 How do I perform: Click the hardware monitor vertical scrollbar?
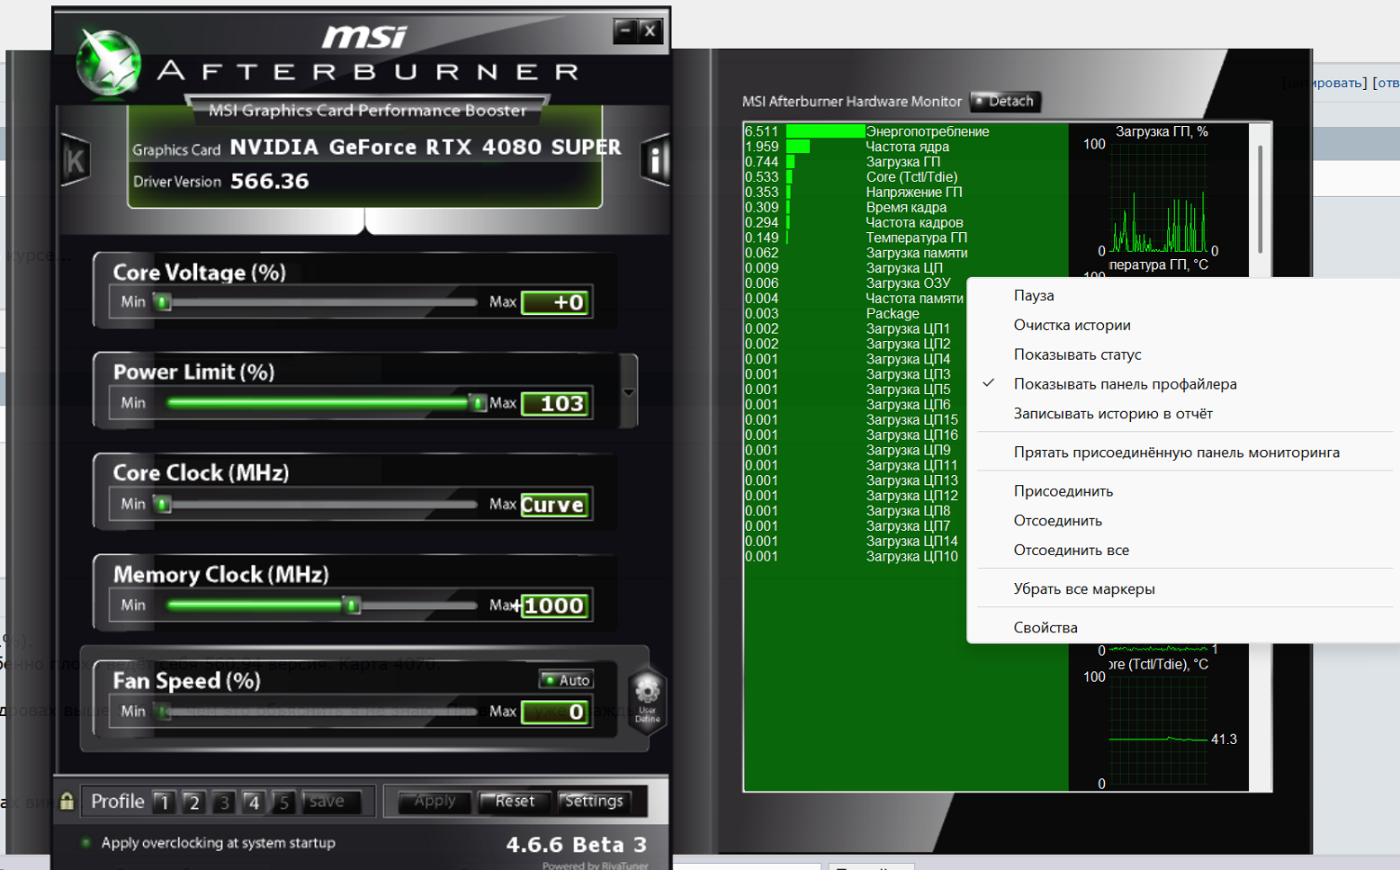[1261, 200]
